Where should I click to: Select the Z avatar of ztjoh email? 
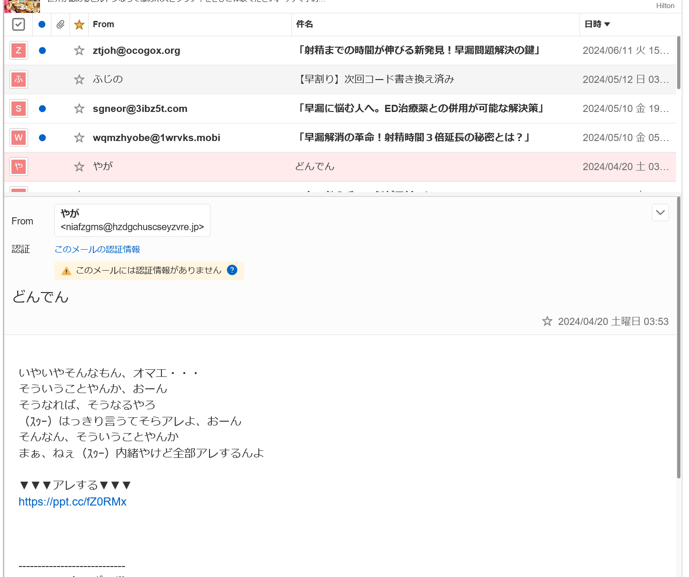tap(19, 51)
